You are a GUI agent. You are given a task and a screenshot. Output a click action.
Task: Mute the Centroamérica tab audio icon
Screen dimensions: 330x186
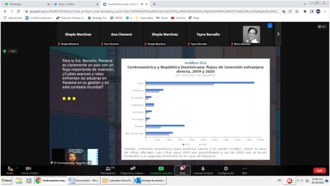click(x=142, y=4)
